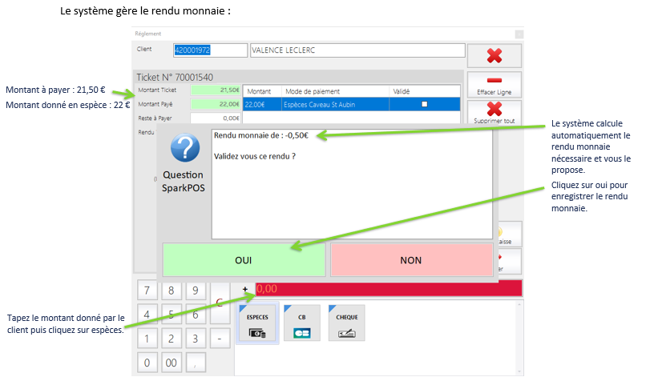Click the Effacer Ligne button
This screenshot has height=389, width=646.
[x=494, y=85]
